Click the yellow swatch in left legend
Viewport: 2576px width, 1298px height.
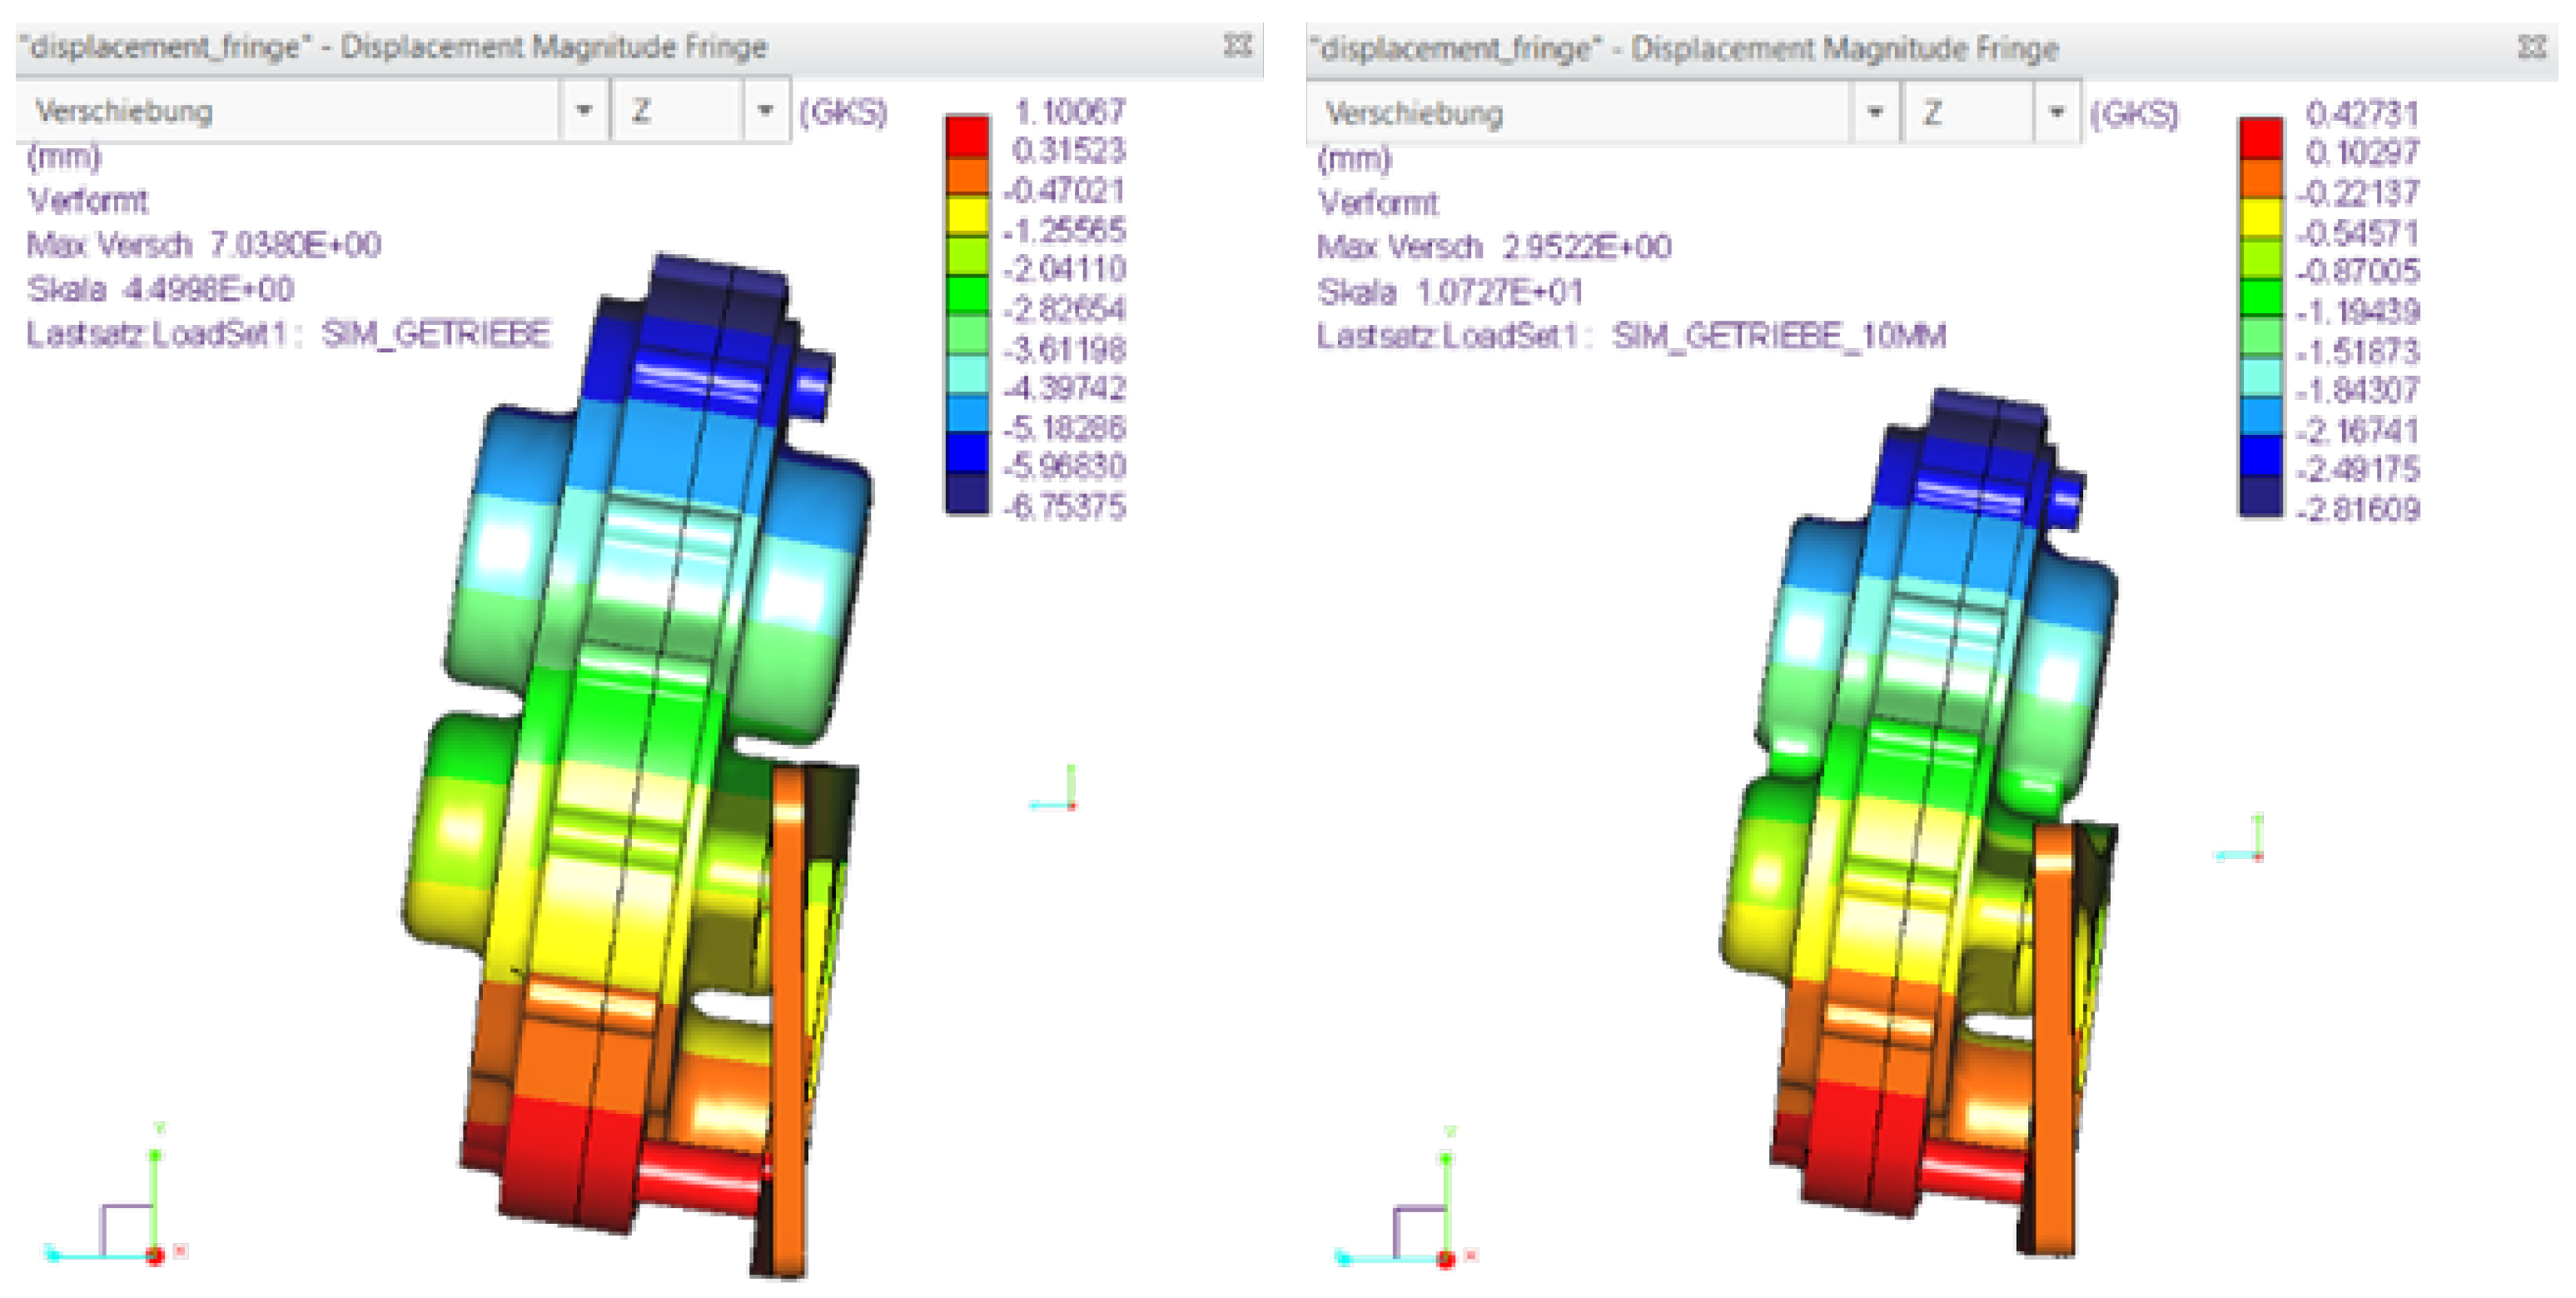coord(967,215)
